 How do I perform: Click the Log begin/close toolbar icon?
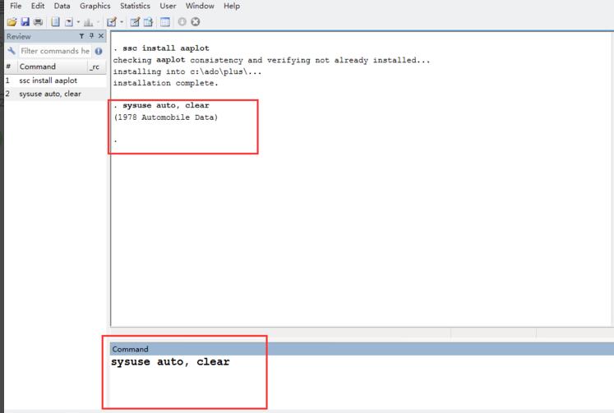coord(56,22)
